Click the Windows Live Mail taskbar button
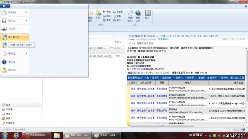The width and height of the screenshot is (248, 139). click(x=77, y=136)
